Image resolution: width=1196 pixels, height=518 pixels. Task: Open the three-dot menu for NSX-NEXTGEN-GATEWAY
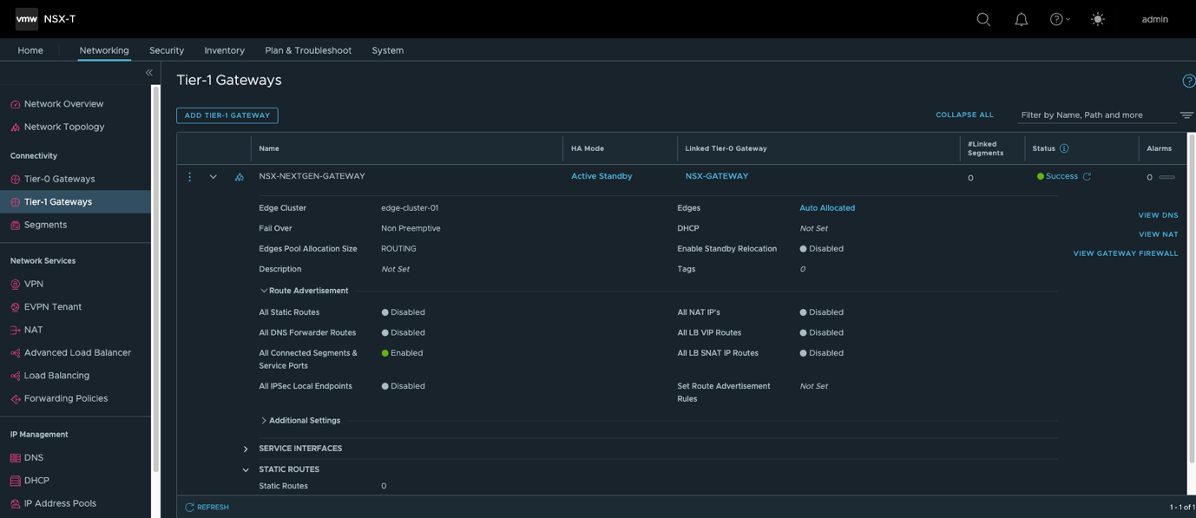tap(189, 177)
